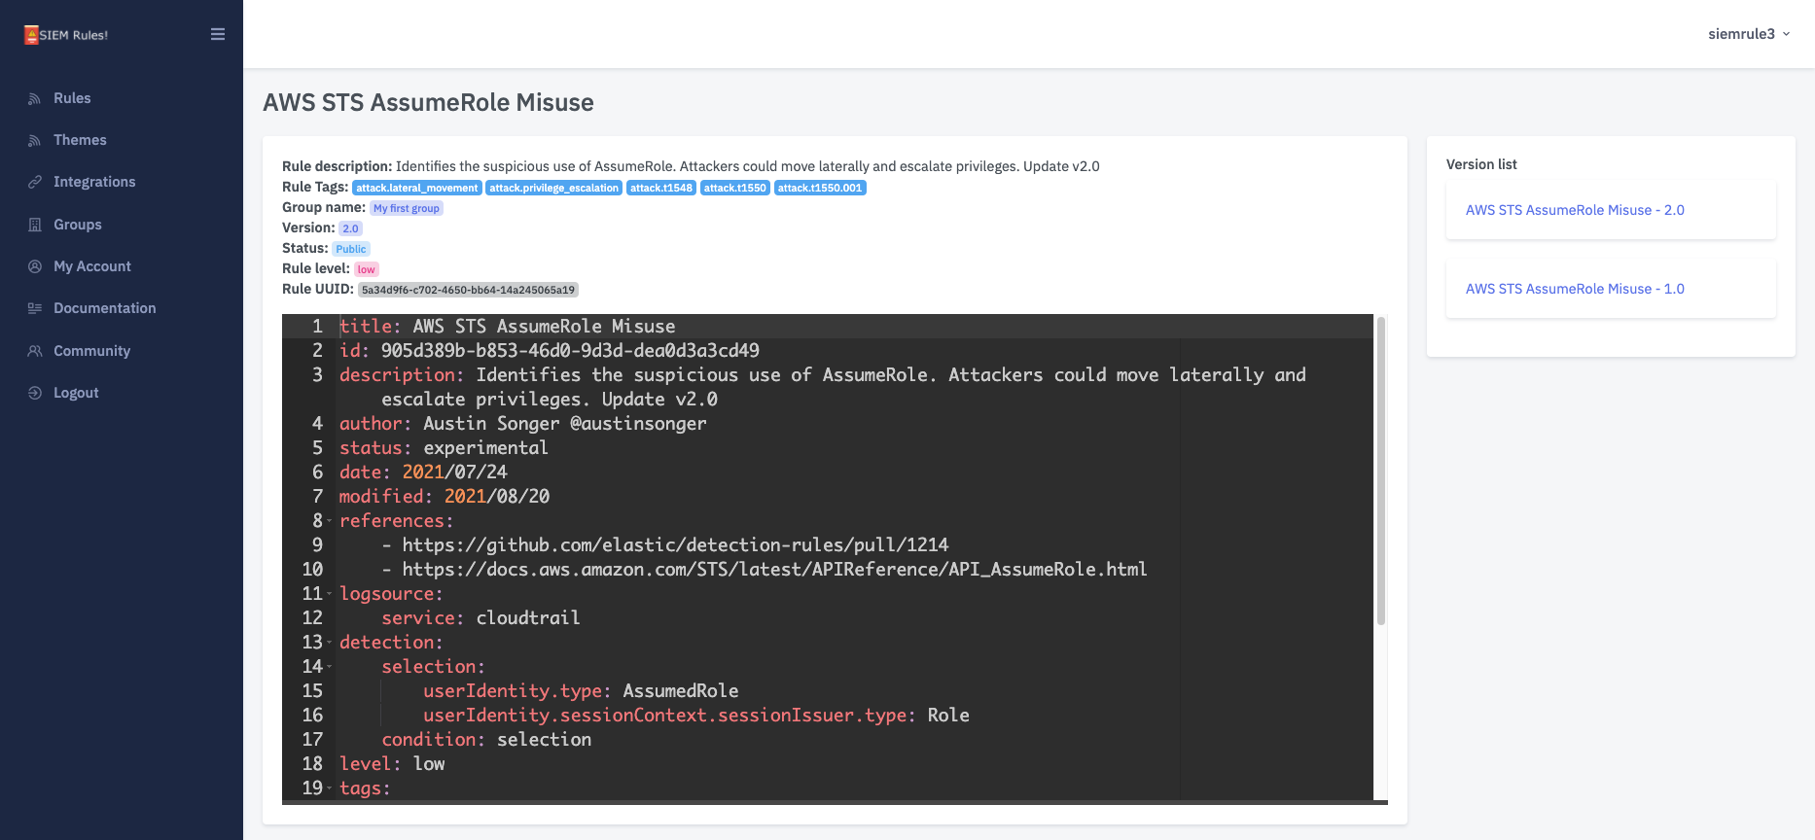The image size is (1815, 840).
Task: Click the My first group badge
Action: point(407,208)
